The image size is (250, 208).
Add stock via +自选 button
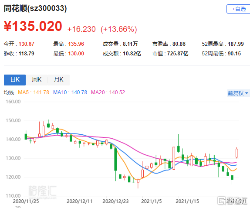click(238, 9)
